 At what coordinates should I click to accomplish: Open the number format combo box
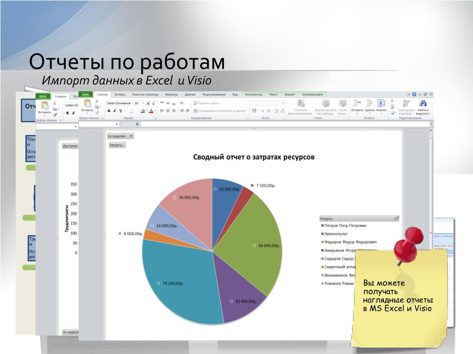[267, 103]
